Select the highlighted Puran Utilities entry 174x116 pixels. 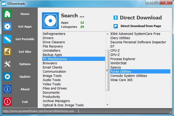pos(140,71)
